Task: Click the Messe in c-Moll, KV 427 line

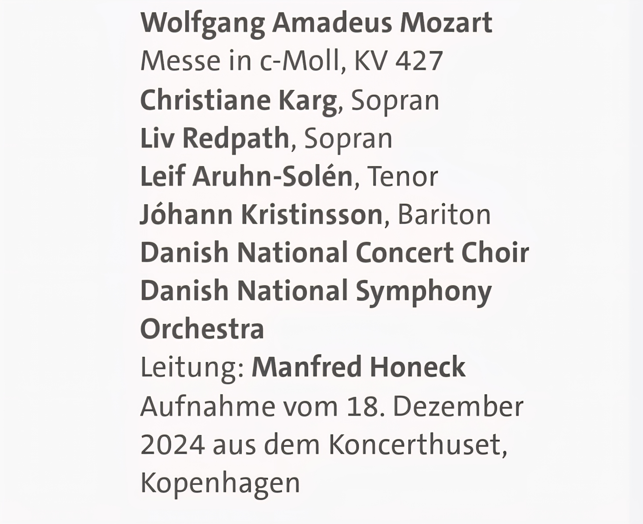Action: (292, 61)
